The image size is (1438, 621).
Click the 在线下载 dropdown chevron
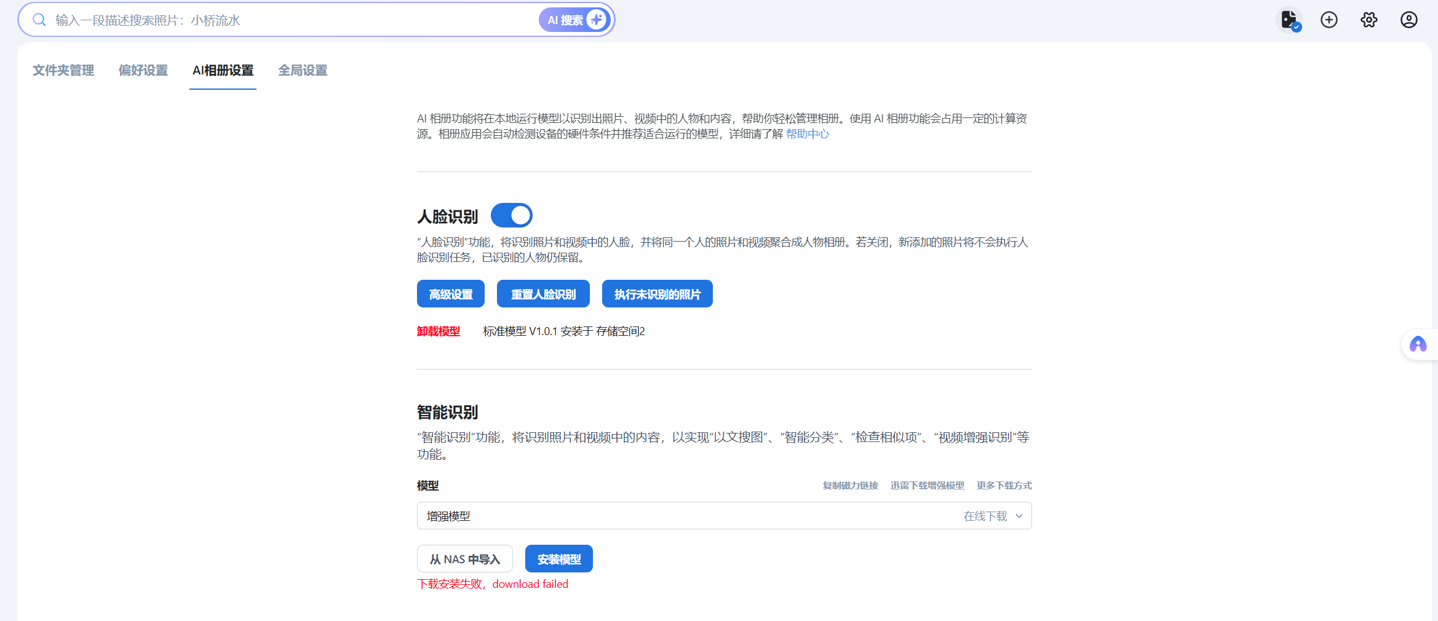pos(1019,516)
